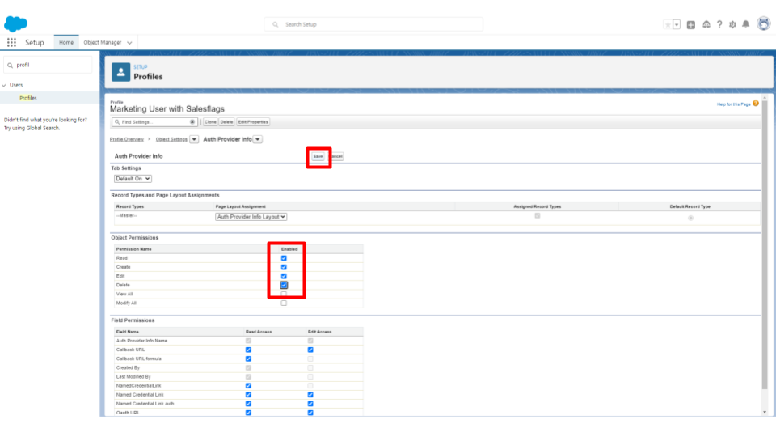
Task: Open the Tab Settings Default On dropdown
Action: 133,179
